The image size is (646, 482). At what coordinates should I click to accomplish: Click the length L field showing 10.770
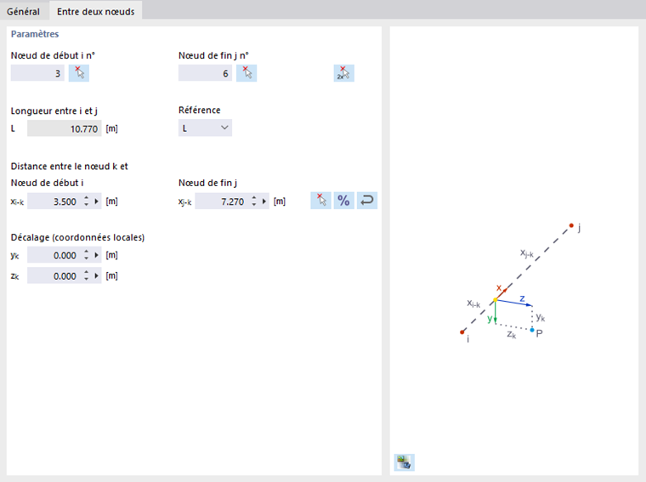click(x=65, y=128)
